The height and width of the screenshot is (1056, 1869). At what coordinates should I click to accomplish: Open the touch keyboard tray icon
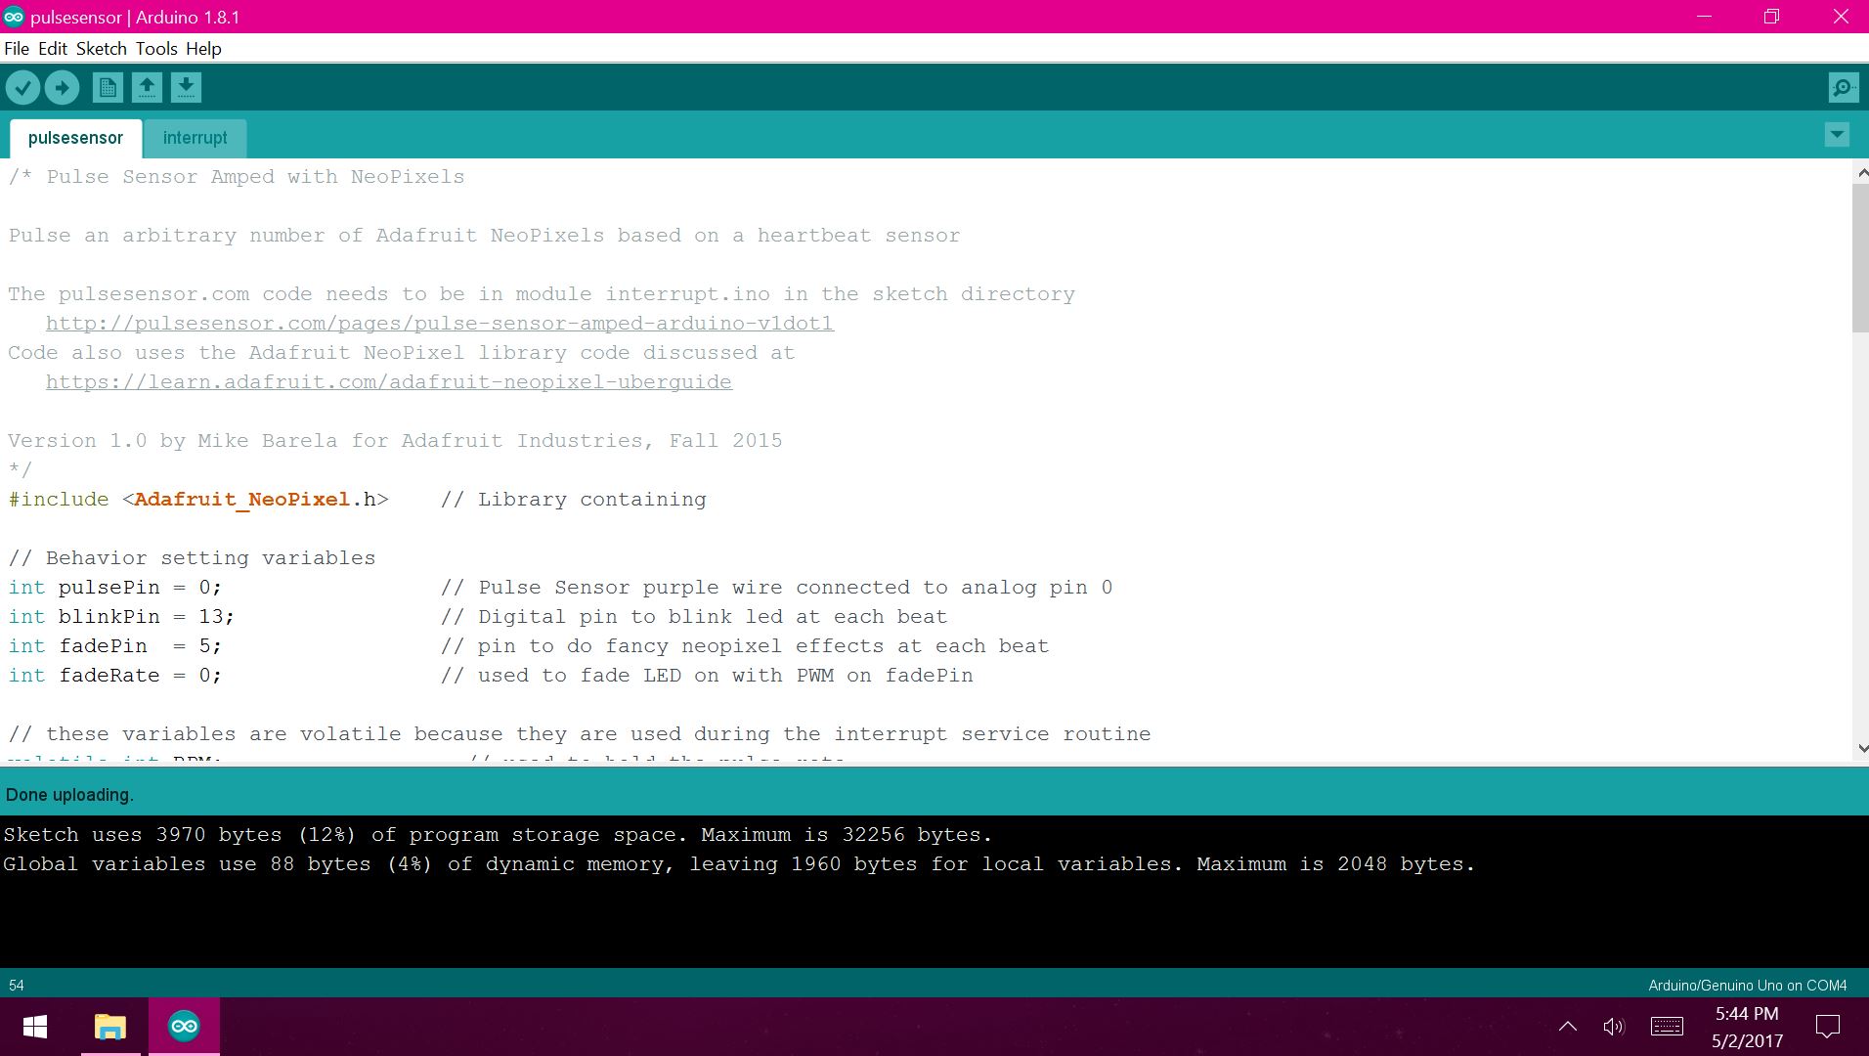pos(1667,1027)
